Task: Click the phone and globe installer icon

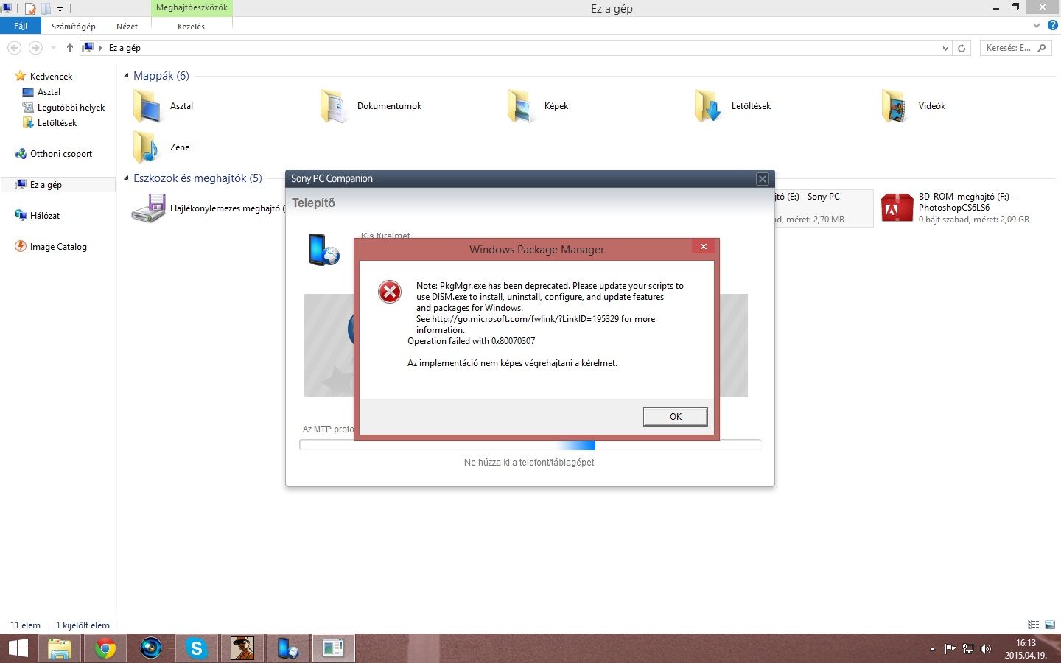Action: (x=323, y=250)
